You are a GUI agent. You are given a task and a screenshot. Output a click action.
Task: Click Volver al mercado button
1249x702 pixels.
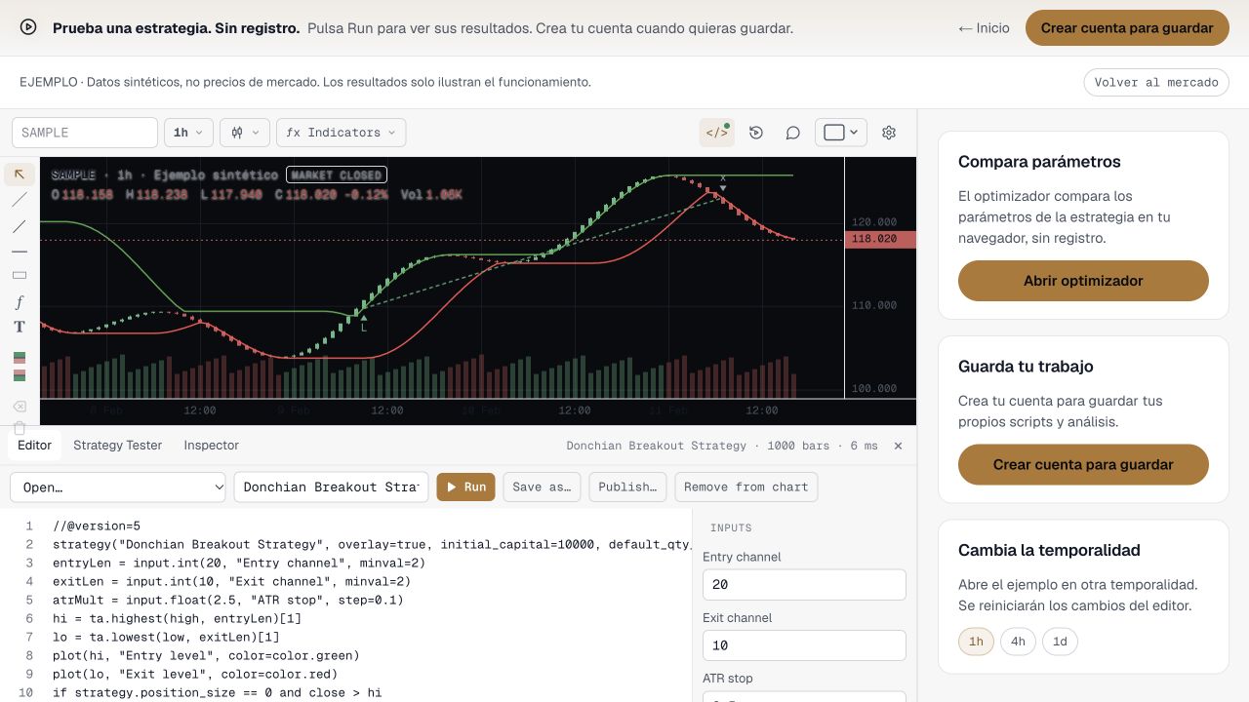click(x=1156, y=82)
